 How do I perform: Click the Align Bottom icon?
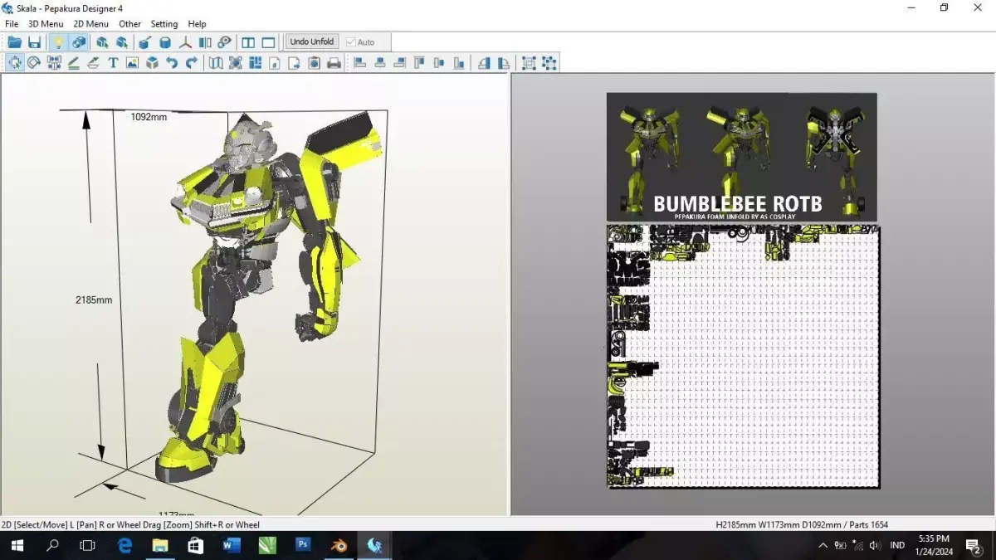click(458, 62)
